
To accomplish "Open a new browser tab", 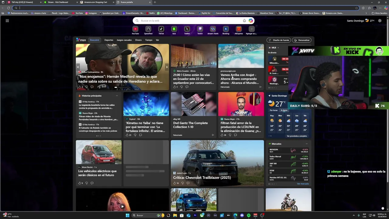I will pyautogui.click(x=155, y=2).
